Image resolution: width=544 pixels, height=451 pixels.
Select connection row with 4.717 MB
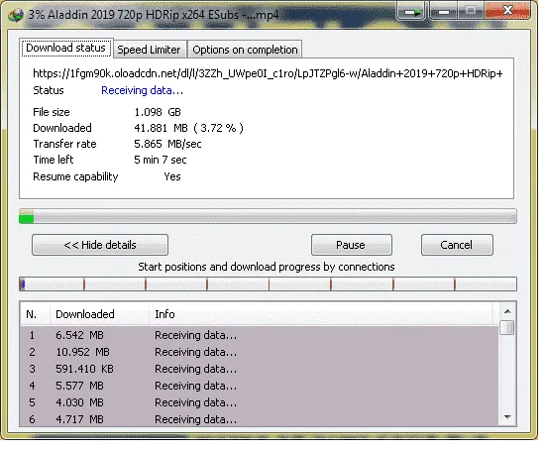coord(260,419)
